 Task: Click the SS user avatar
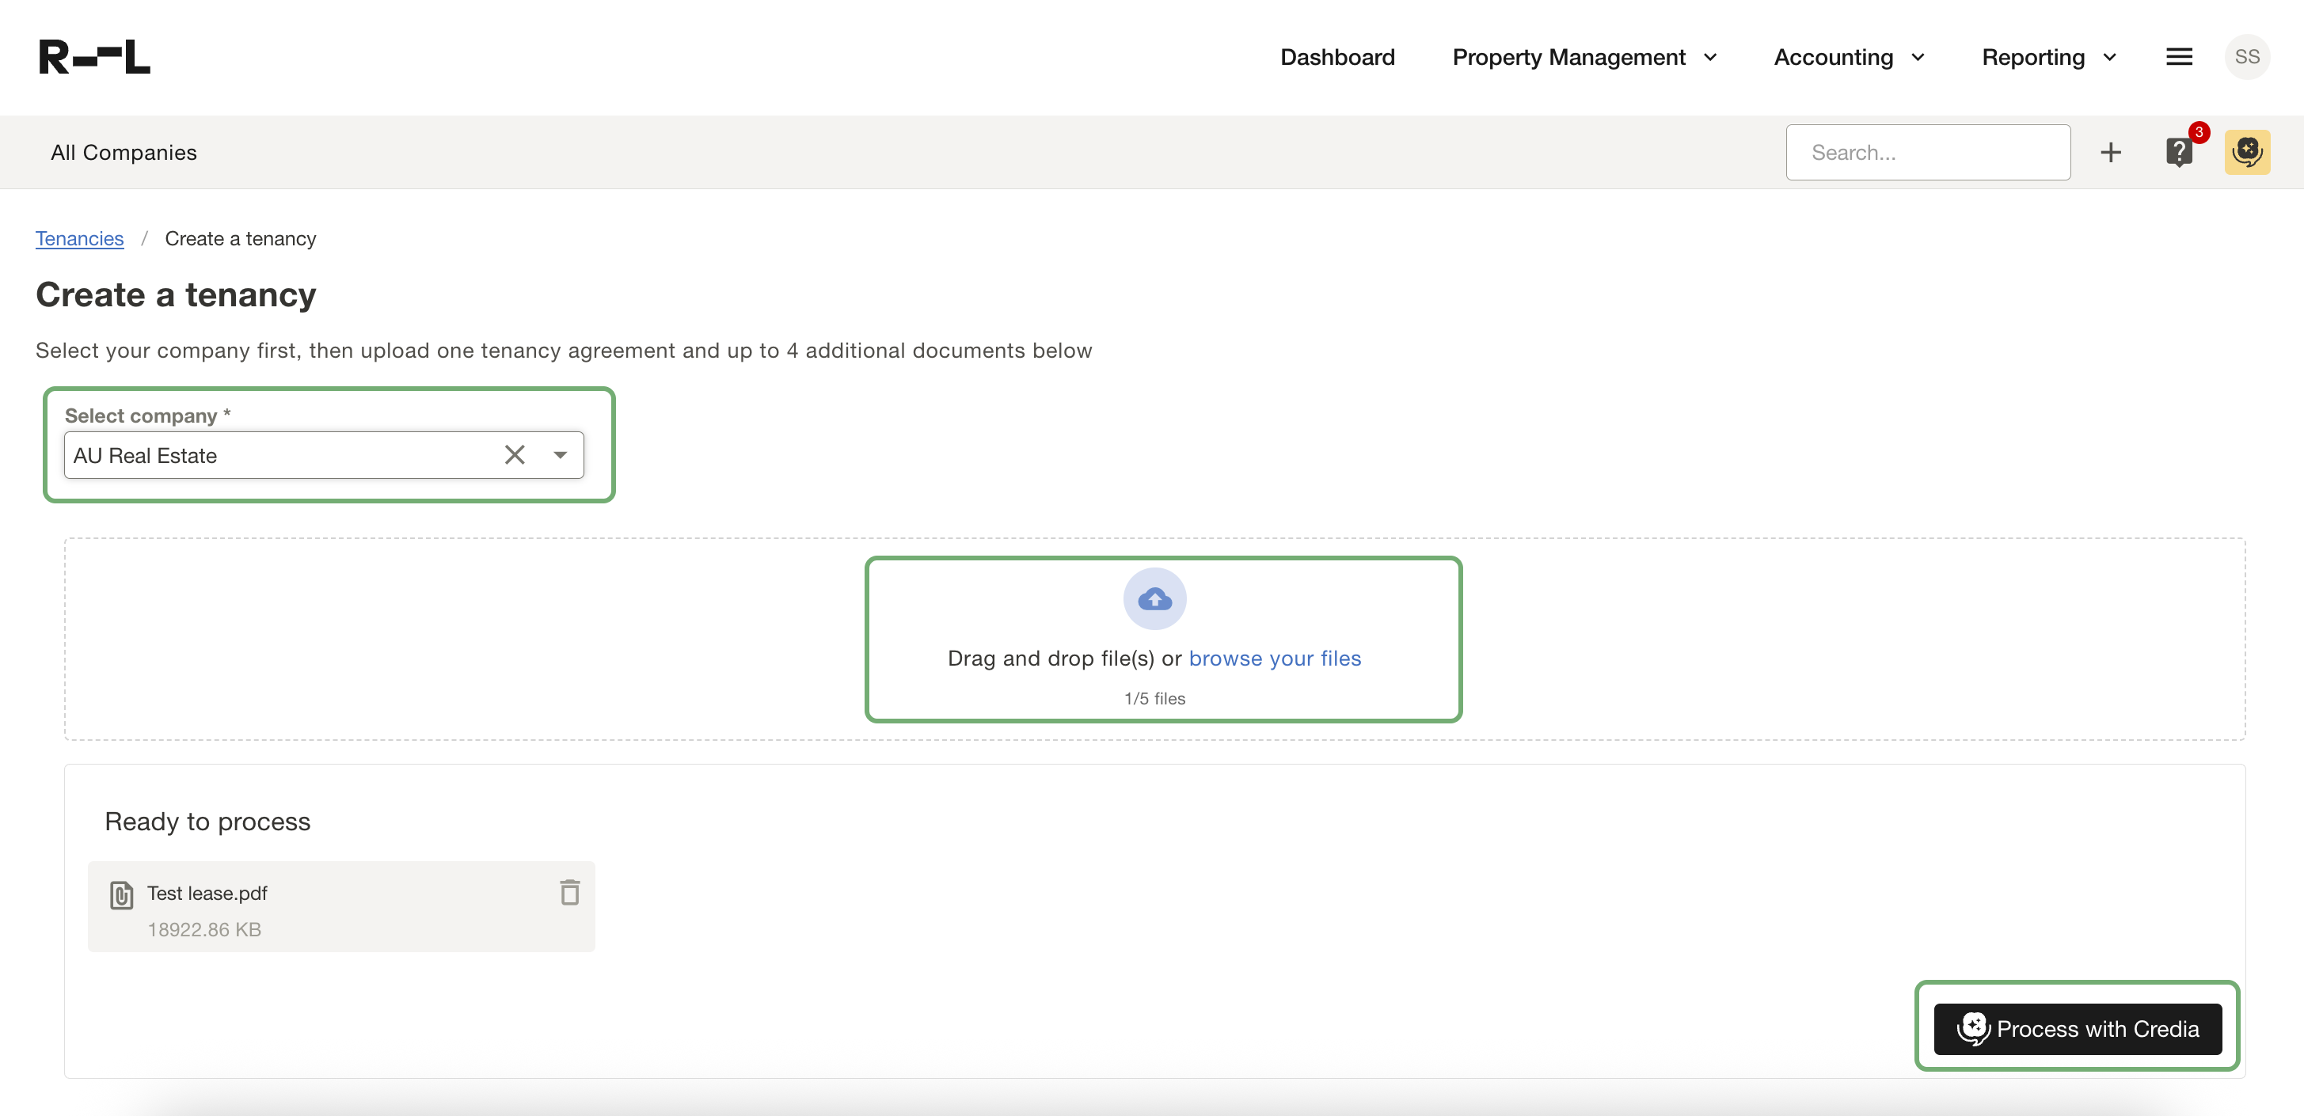[2247, 56]
